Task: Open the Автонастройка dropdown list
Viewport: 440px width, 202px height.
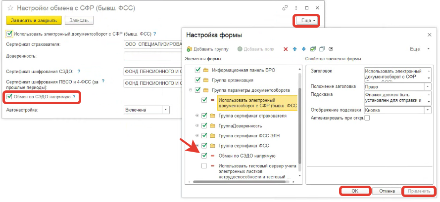Action: 166,110
